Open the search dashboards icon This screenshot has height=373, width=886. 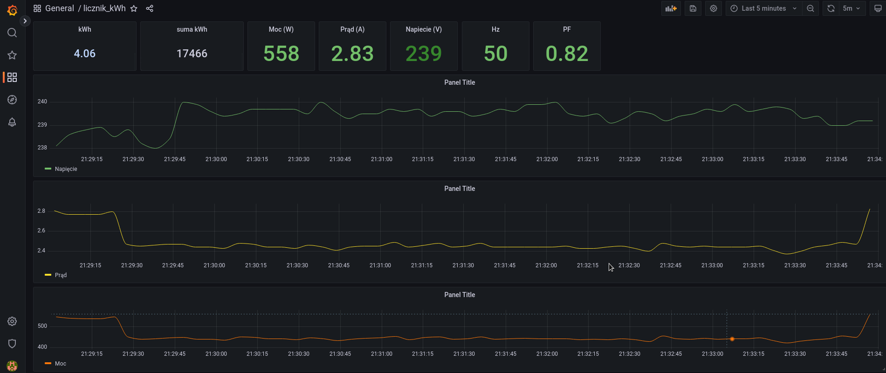(12, 33)
